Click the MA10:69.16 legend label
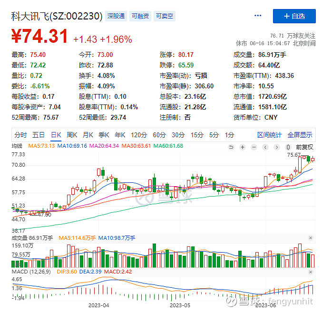This screenshot has height=311, width=322. 72,146
